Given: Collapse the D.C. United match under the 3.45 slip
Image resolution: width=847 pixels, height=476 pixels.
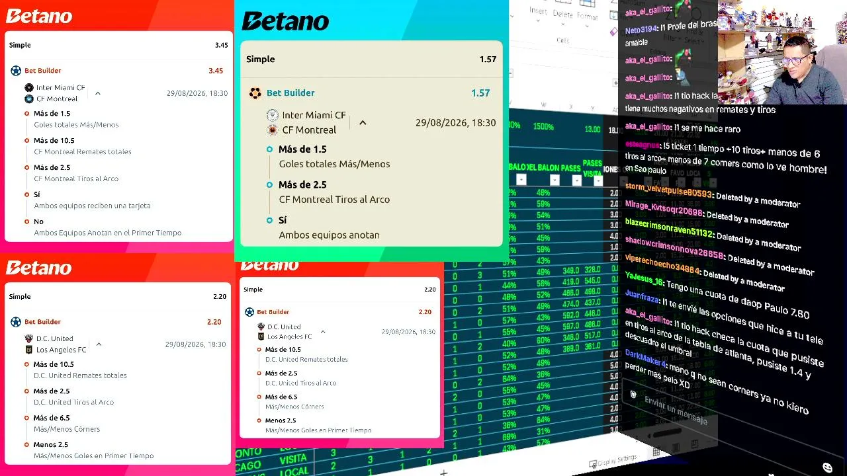Looking at the screenshot, I should 99,344.
